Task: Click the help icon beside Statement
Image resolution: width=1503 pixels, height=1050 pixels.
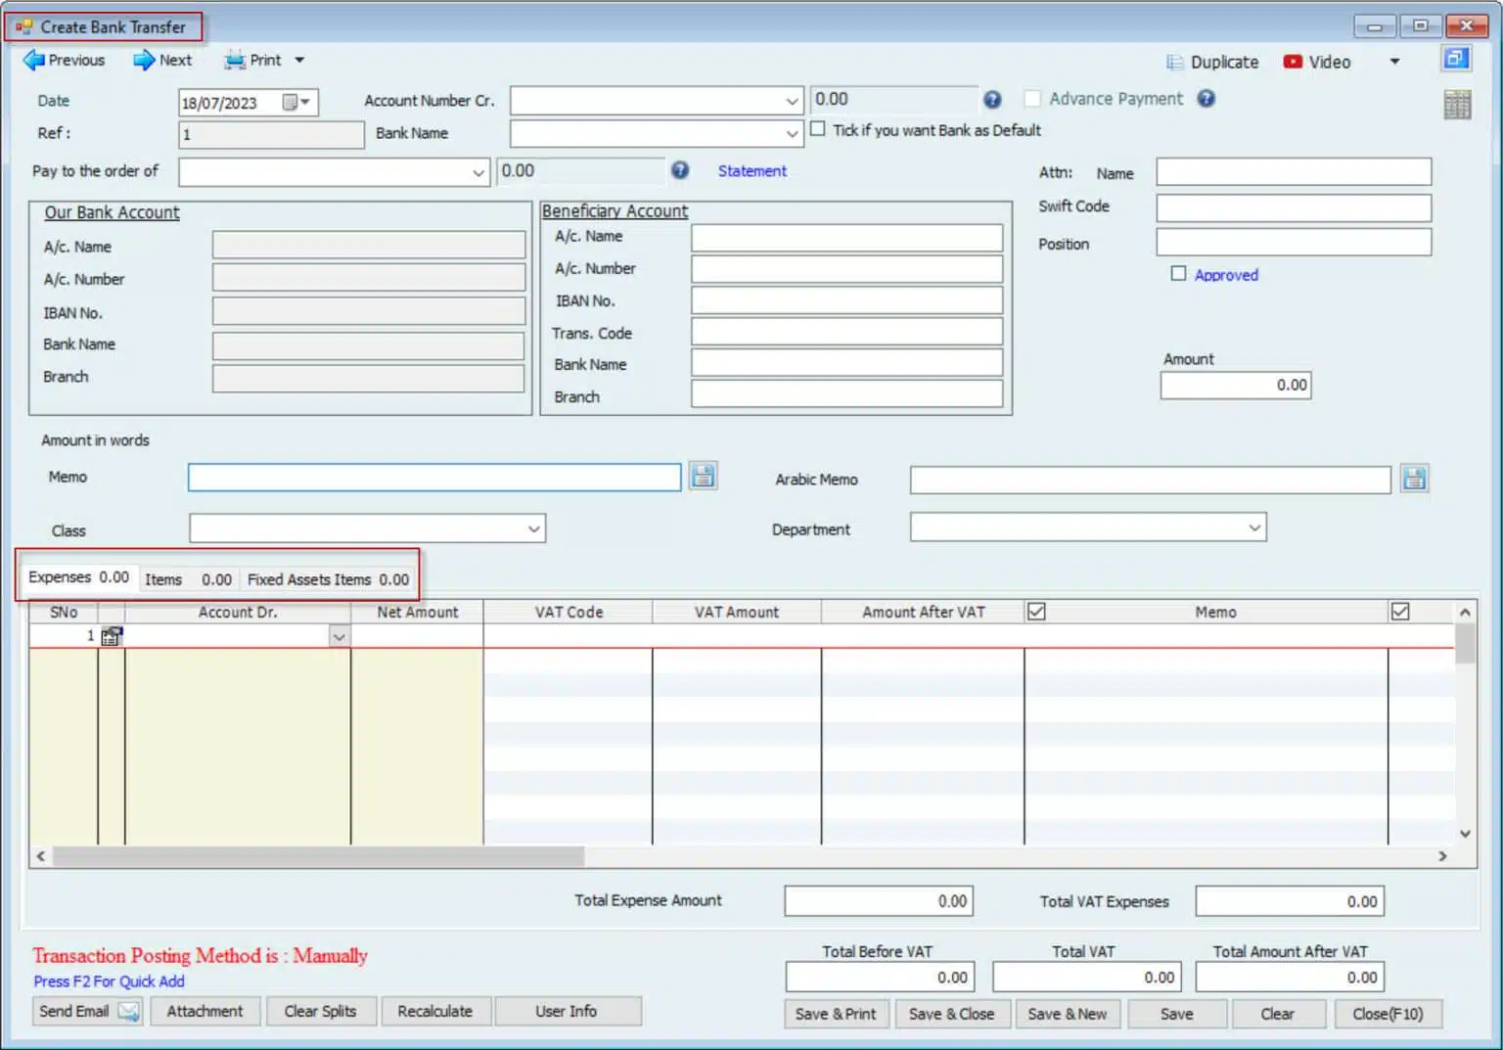Action: 680,170
